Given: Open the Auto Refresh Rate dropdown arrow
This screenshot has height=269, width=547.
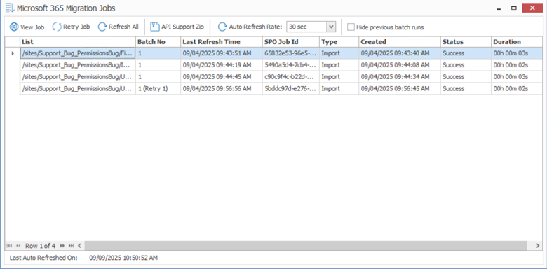Looking at the screenshot, I should coord(331,27).
